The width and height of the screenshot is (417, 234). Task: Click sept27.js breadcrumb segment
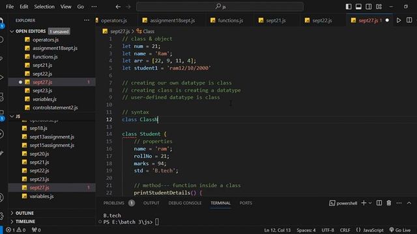(120, 31)
